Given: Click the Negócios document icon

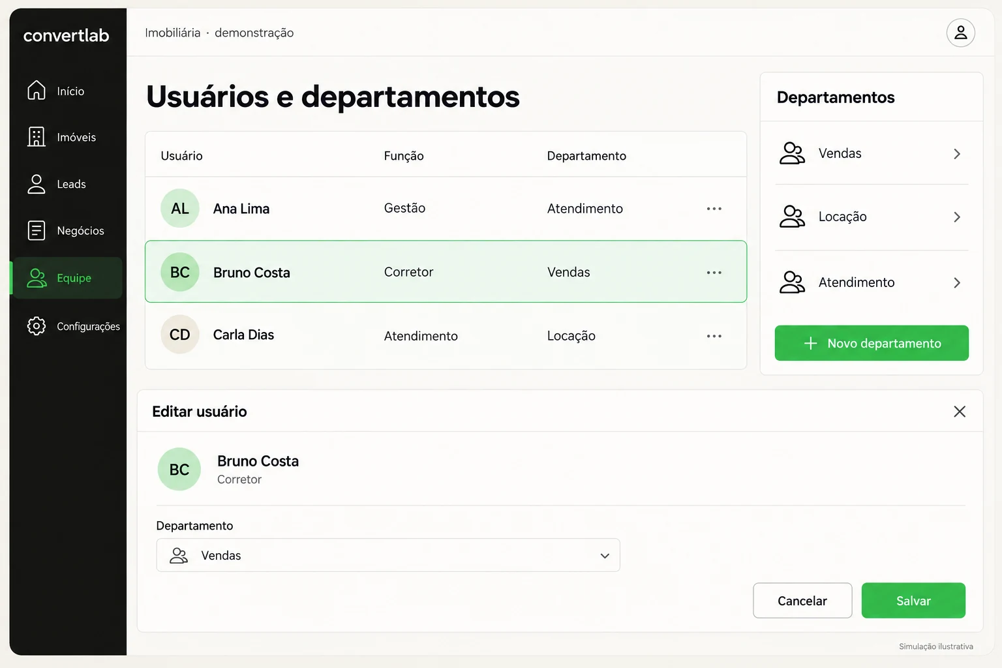Looking at the screenshot, I should pos(37,230).
